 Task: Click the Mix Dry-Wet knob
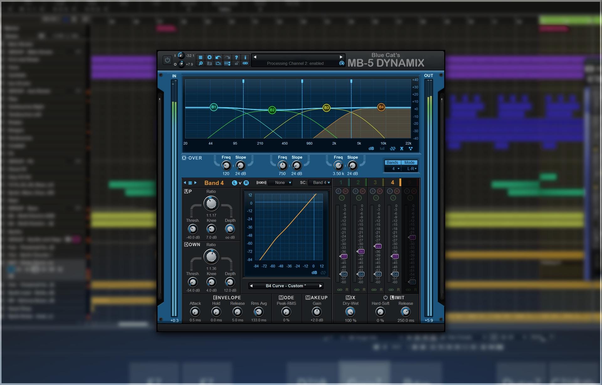pos(350,312)
